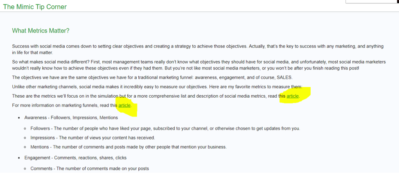Click the sentence starting Unlike other marketing channels

pyautogui.click(x=157, y=87)
